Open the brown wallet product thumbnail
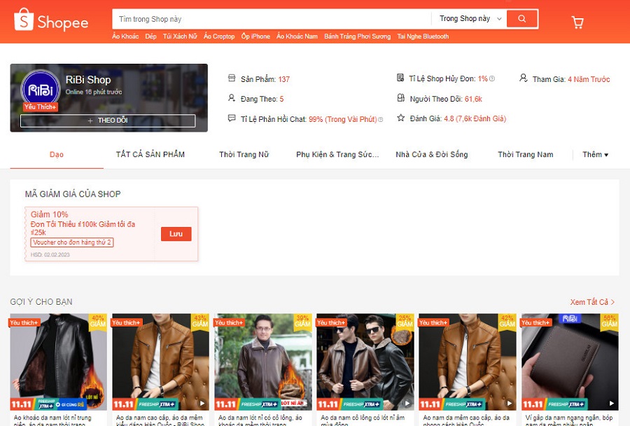 pyautogui.click(x=570, y=361)
